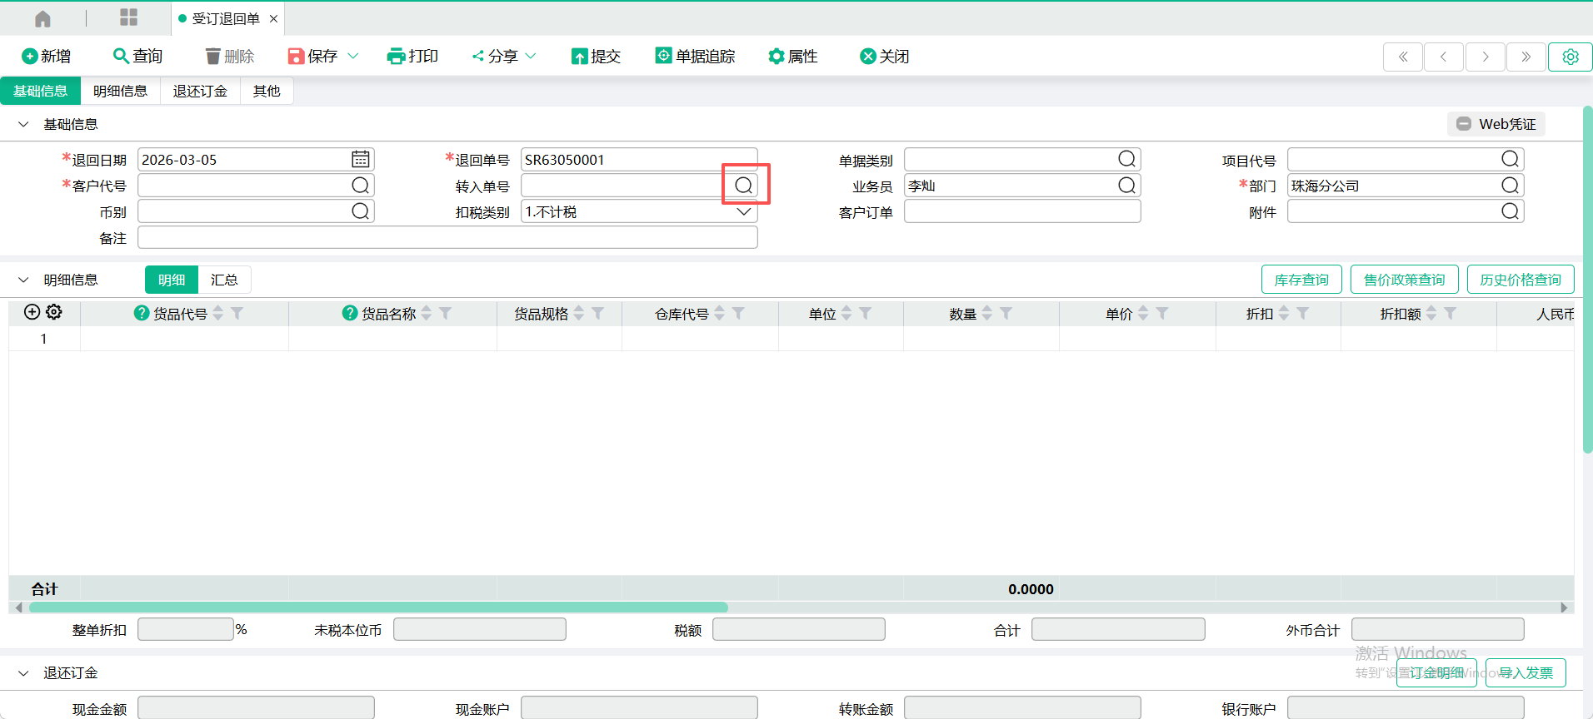Image resolution: width=1593 pixels, height=719 pixels.
Task: Switch detail view to 汇总
Action: point(224,280)
